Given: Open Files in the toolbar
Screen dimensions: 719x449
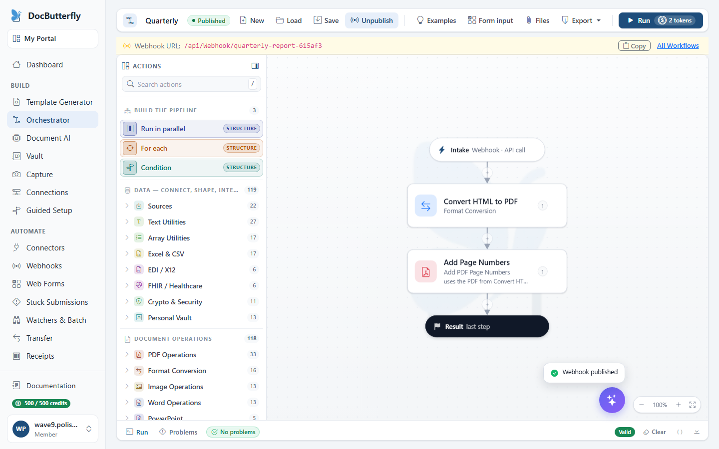Looking at the screenshot, I should coord(537,20).
